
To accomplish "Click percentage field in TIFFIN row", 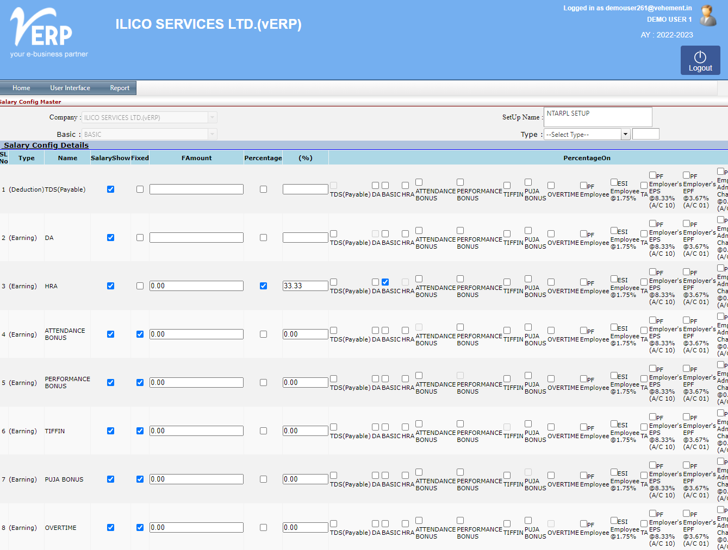I will [x=306, y=431].
